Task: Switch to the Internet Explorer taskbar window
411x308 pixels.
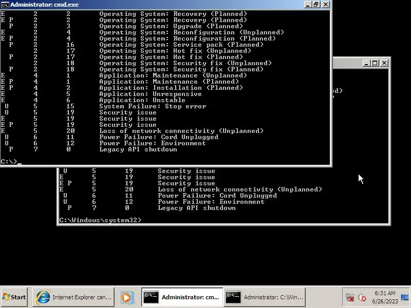Action: coord(73,297)
